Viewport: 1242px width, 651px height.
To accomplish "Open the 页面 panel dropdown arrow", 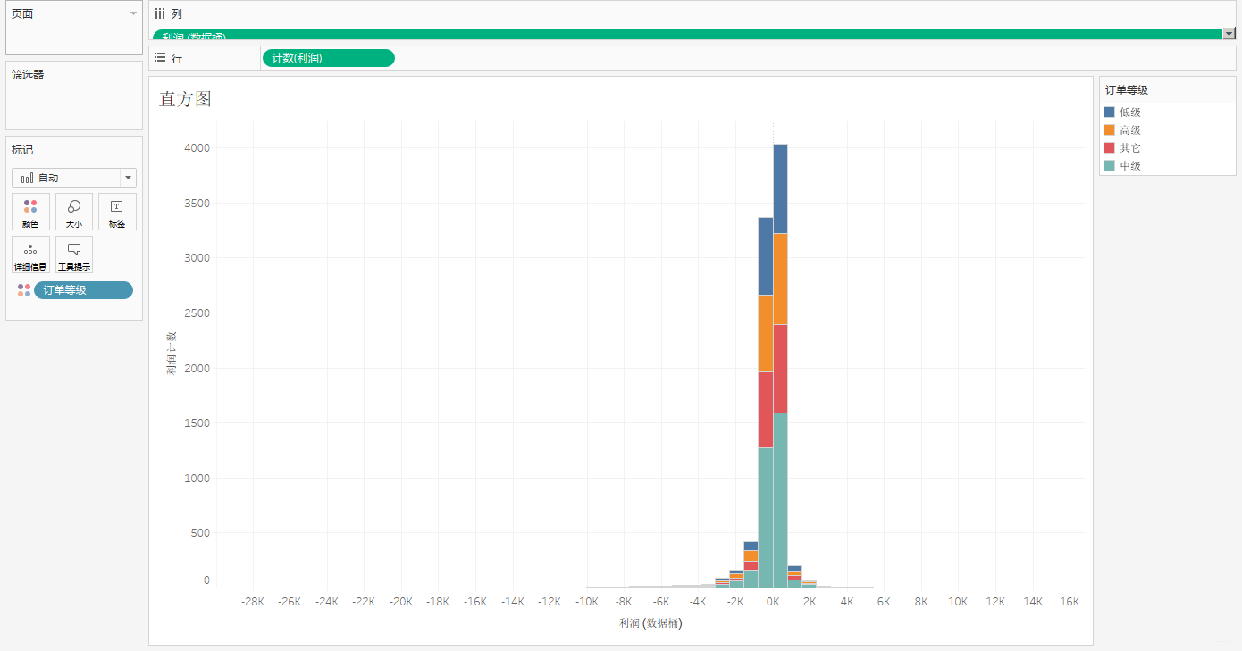I will point(133,13).
